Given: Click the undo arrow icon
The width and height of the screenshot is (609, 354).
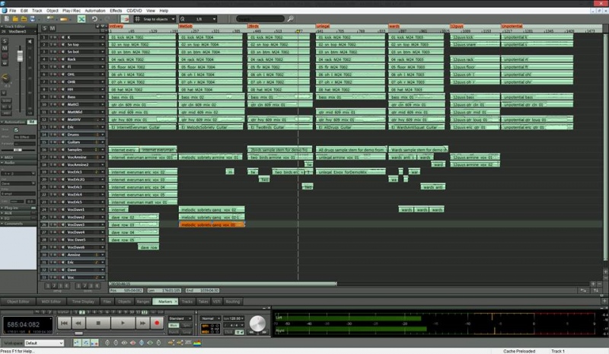Looking at the screenshot, I should 94,19.
